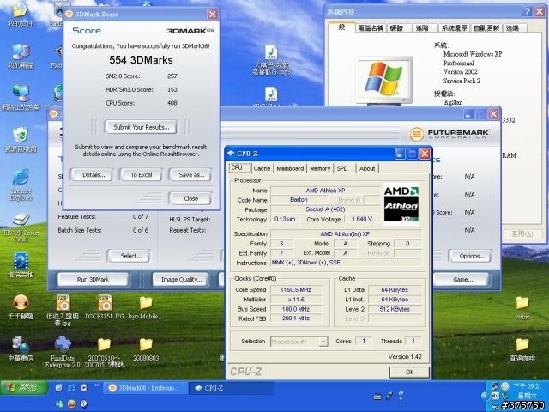Switch to the SPD tab in CPU-Z
Screen dimensions: 549x412
342,168
